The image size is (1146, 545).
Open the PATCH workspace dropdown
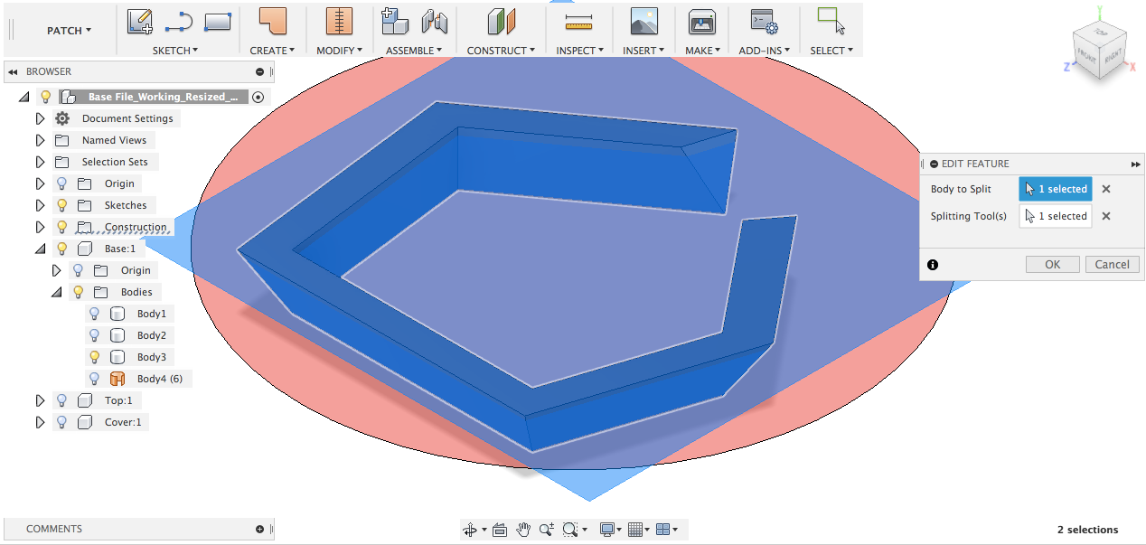coord(69,31)
